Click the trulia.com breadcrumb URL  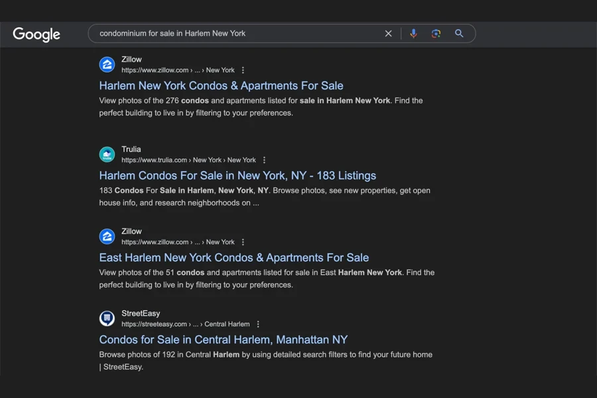[x=188, y=160]
